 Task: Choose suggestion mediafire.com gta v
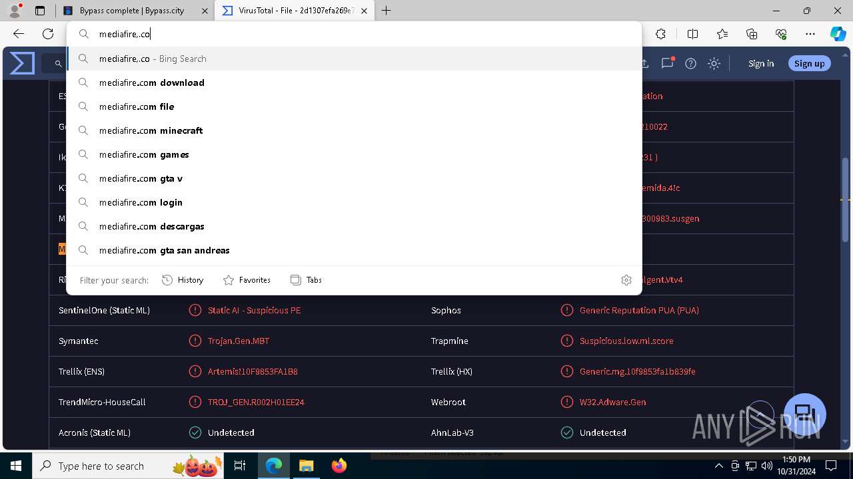coord(355,178)
